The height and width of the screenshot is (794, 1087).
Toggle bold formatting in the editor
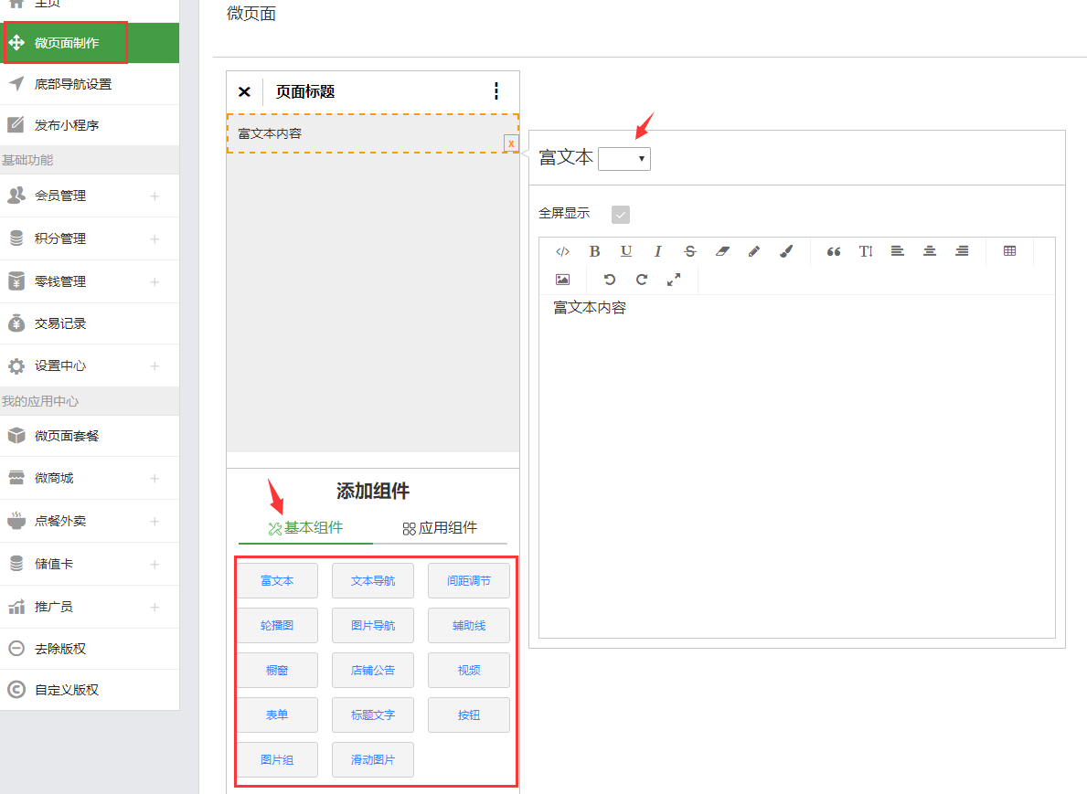tap(594, 251)
